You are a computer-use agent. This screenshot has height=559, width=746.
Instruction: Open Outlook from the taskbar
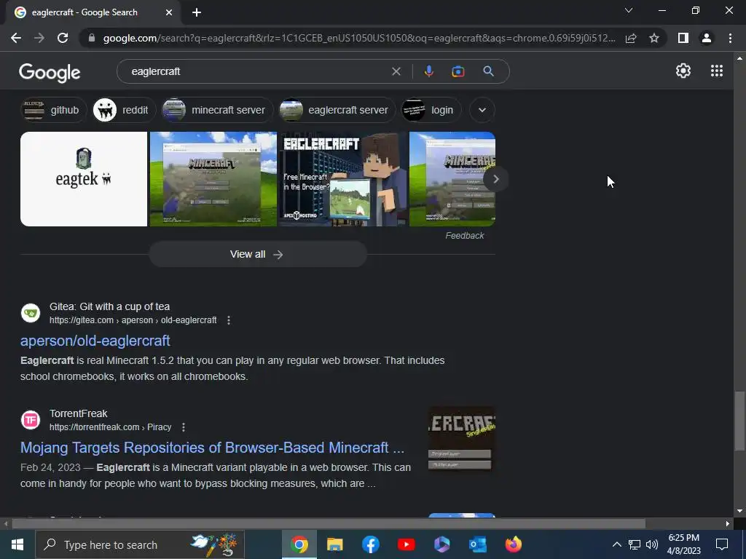(x=478, y=544)
